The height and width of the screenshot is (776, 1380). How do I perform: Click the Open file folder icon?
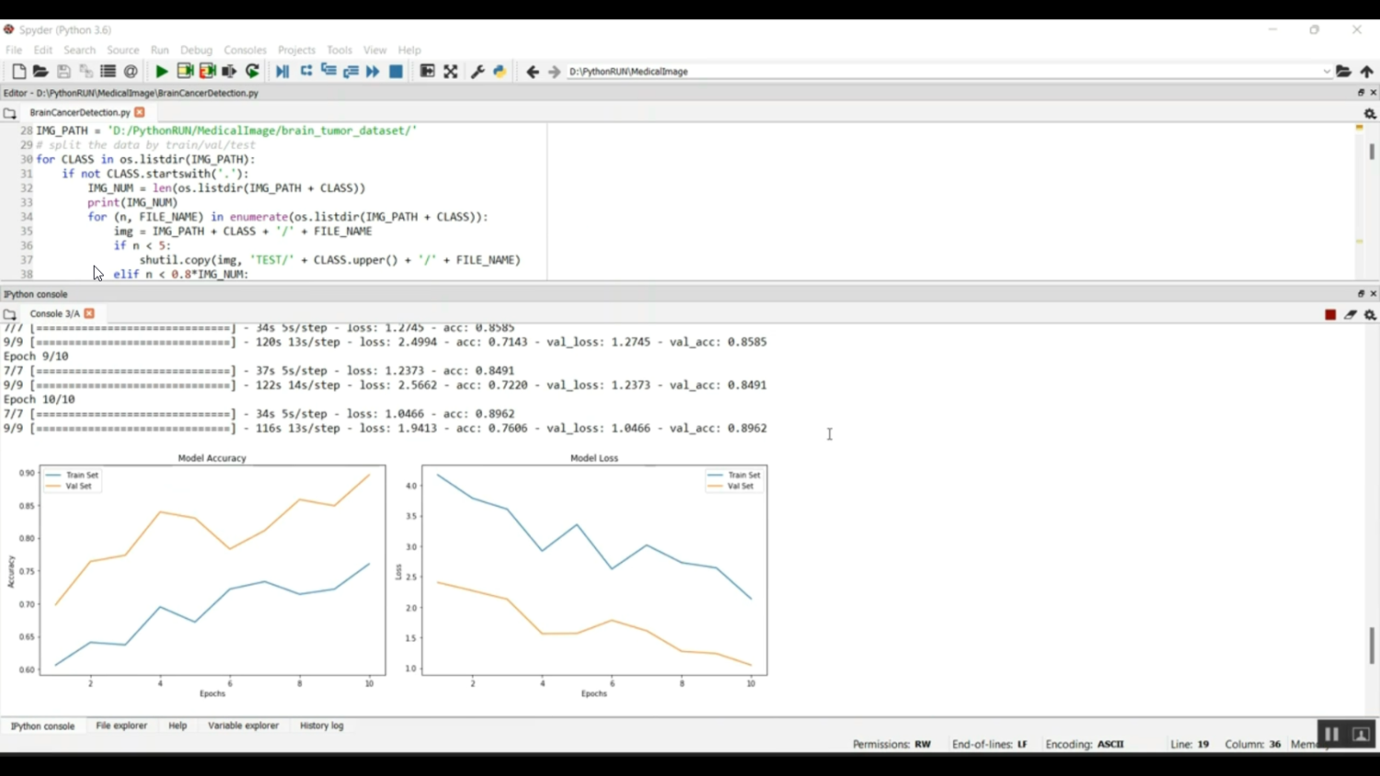[x=40, y=72]
